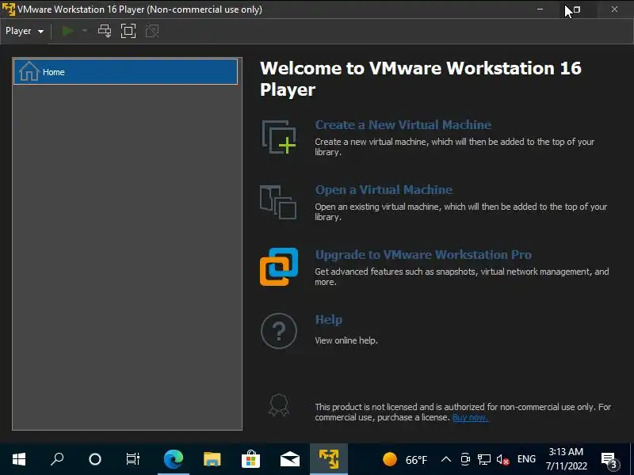Open Cortana circle on taskbar
634x475 pixels.
coord(95,459)
